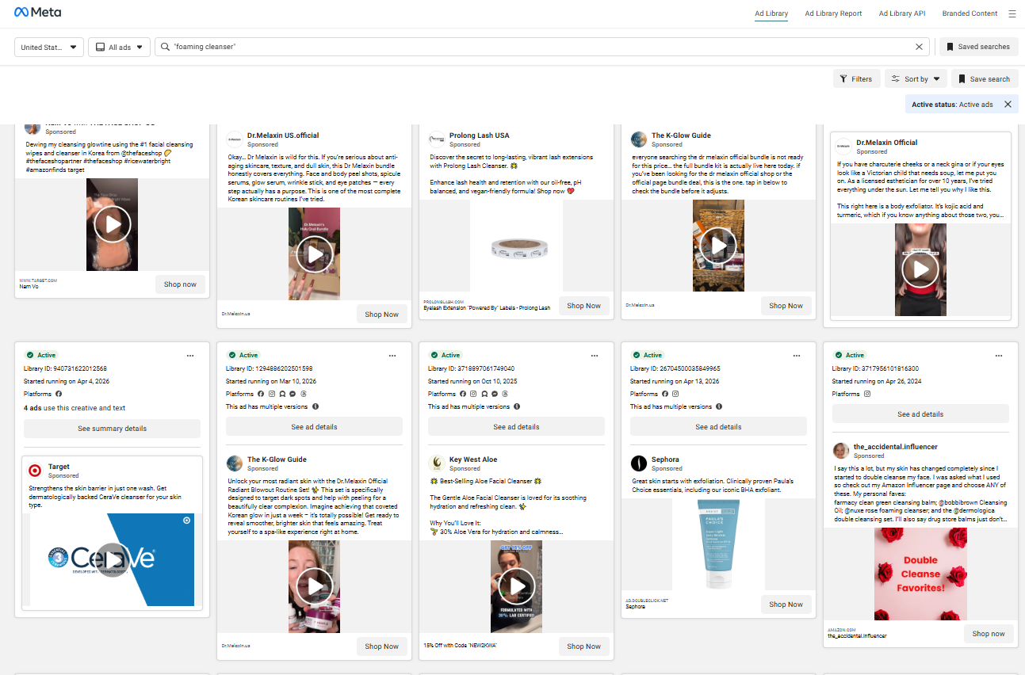
Task: Click See ad details for ad 3717956101816300
Action: [x=920, y=414]
